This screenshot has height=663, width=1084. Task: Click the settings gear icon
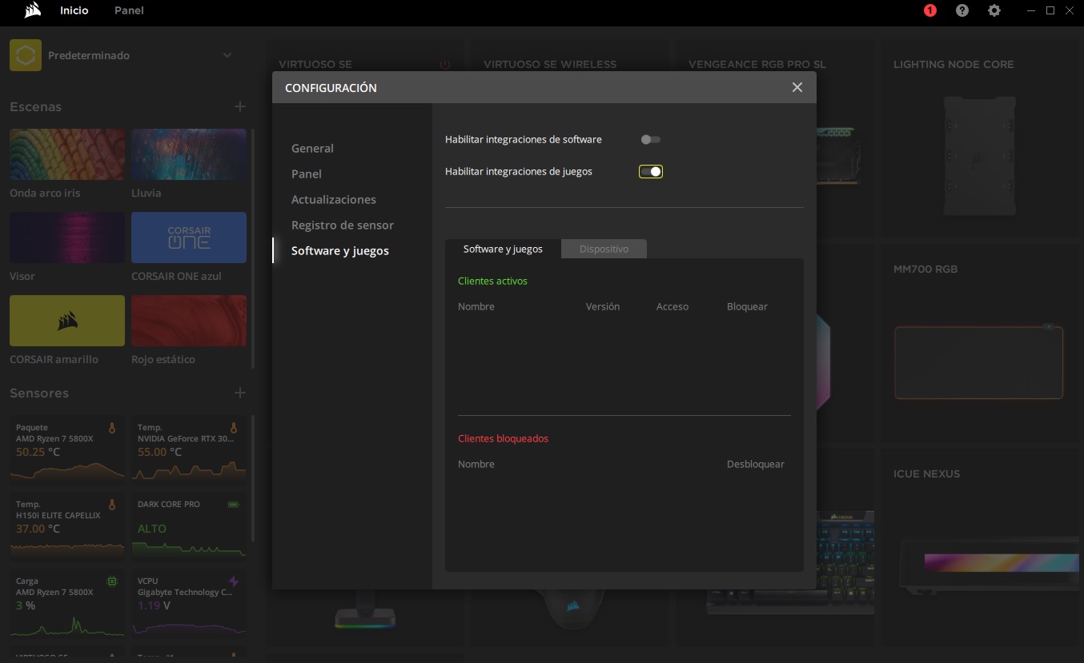(x=994, y=10)
